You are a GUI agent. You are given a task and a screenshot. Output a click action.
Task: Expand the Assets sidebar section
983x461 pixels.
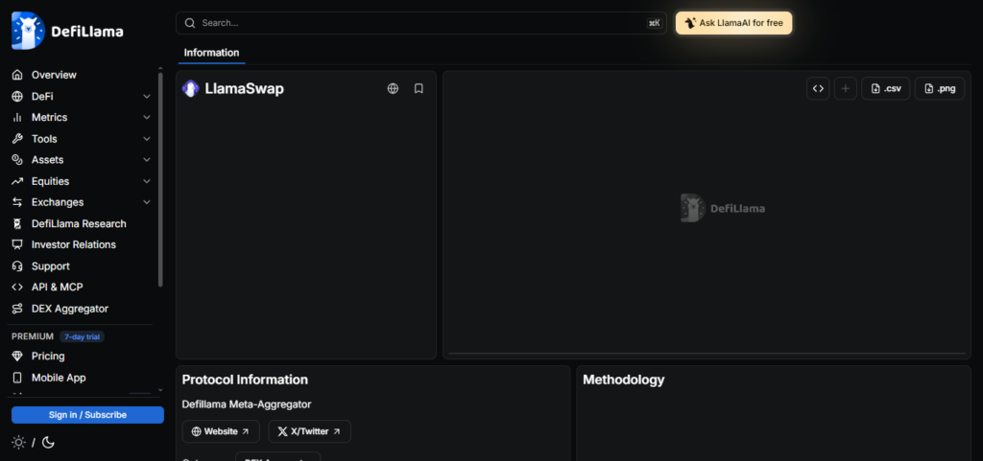[x=147, y=160]
